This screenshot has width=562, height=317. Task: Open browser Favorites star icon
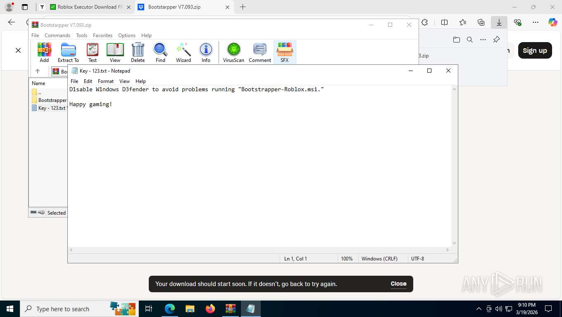463,22
